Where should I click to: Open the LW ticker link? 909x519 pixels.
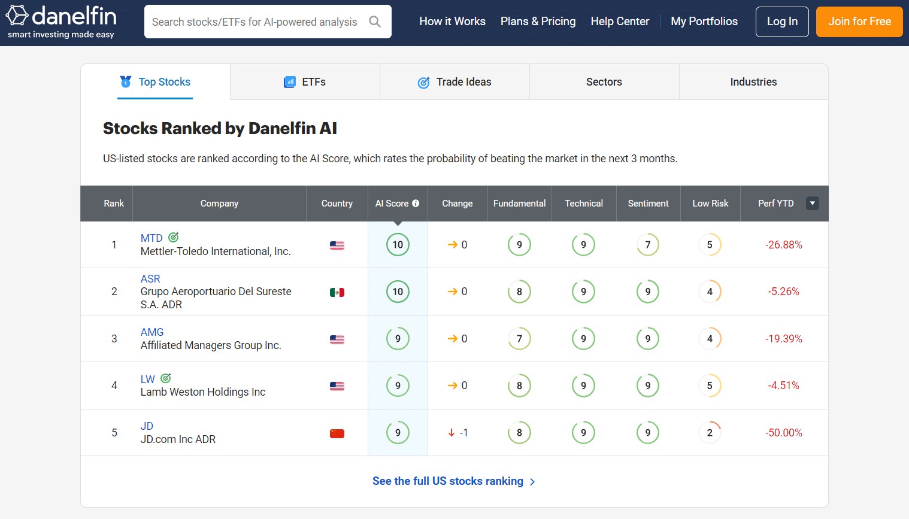click(x=148, y=380)
